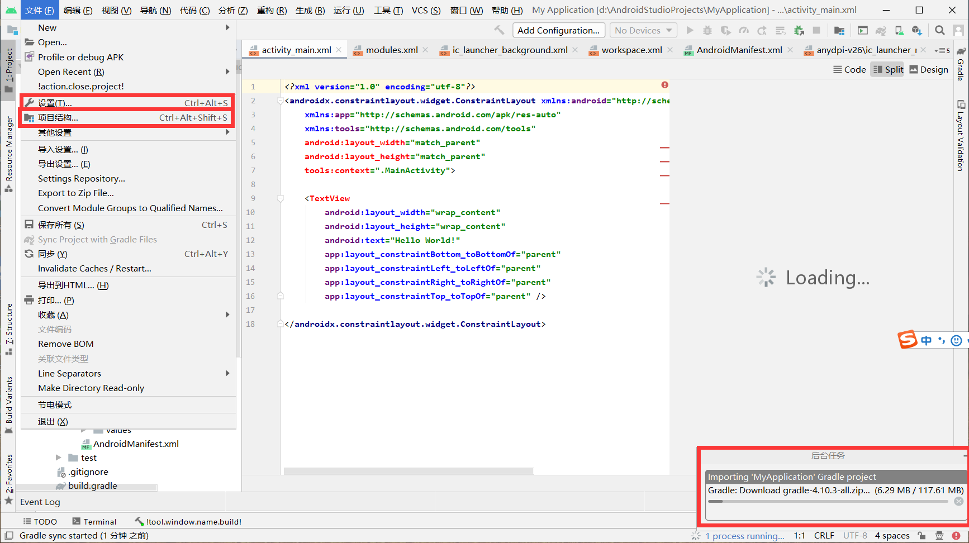Click the Sync Project with Gradle Files icon
969x543 pixels.
click(880, 30)
